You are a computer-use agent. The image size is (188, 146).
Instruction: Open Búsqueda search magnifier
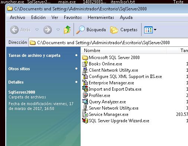[x=80, y=30]
